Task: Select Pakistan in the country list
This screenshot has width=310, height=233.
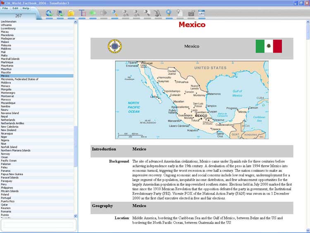Action: point(6,164)
